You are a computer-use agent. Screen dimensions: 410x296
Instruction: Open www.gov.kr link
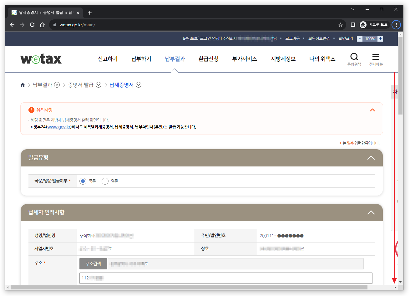[x=59, y=127]
